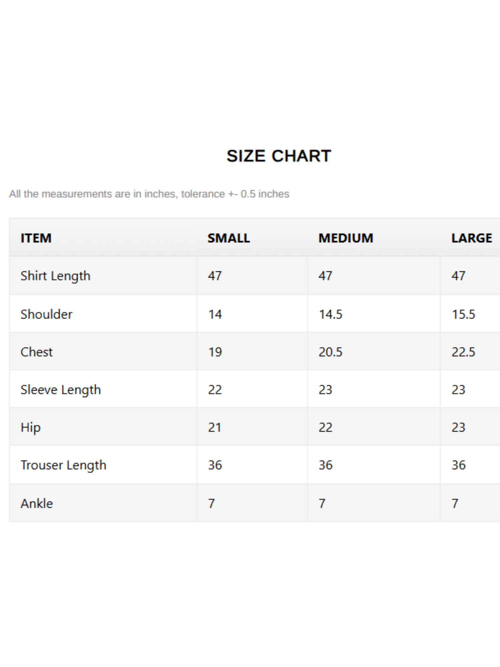Viewport: 500px width, 667px height.
Task: Click the measurement tolerance note text
Action: point(149,194)
